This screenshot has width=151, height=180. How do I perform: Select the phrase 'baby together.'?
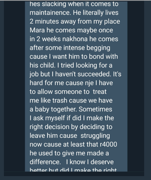pos(56,109)
